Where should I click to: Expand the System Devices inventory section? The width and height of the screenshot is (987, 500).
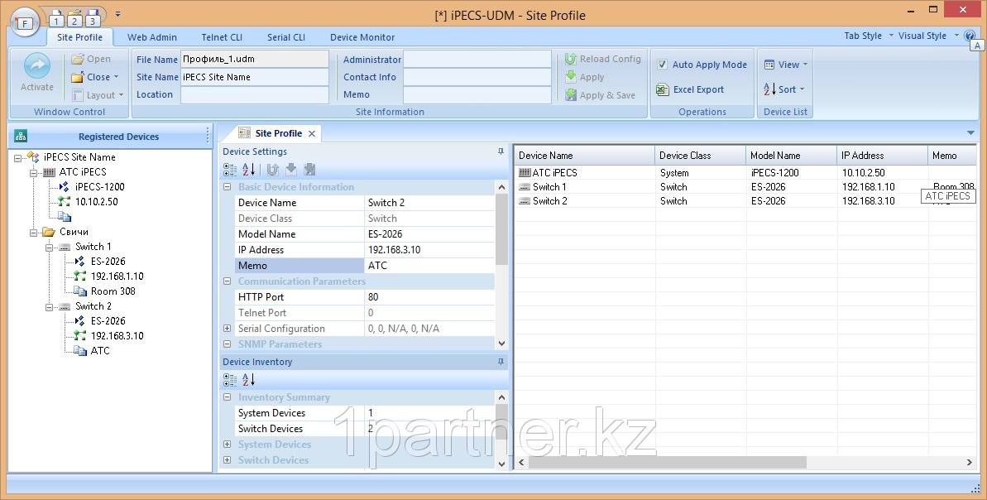(x=228, y=445)
